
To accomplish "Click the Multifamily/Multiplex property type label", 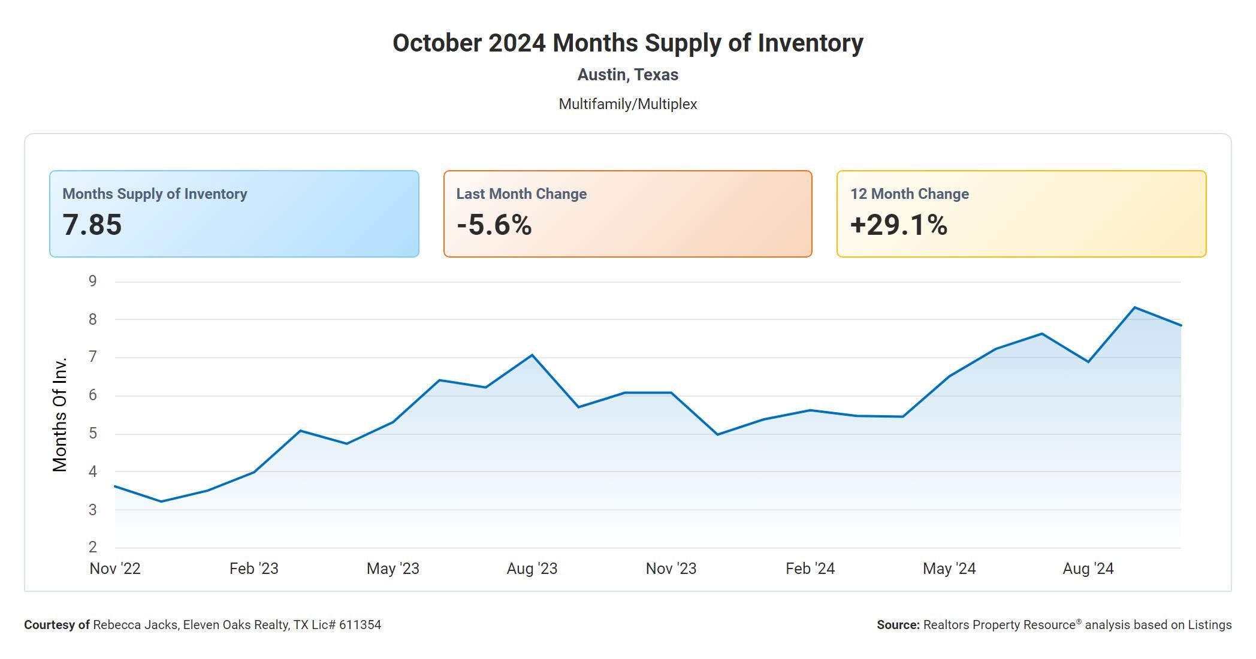I will point(627,104).
